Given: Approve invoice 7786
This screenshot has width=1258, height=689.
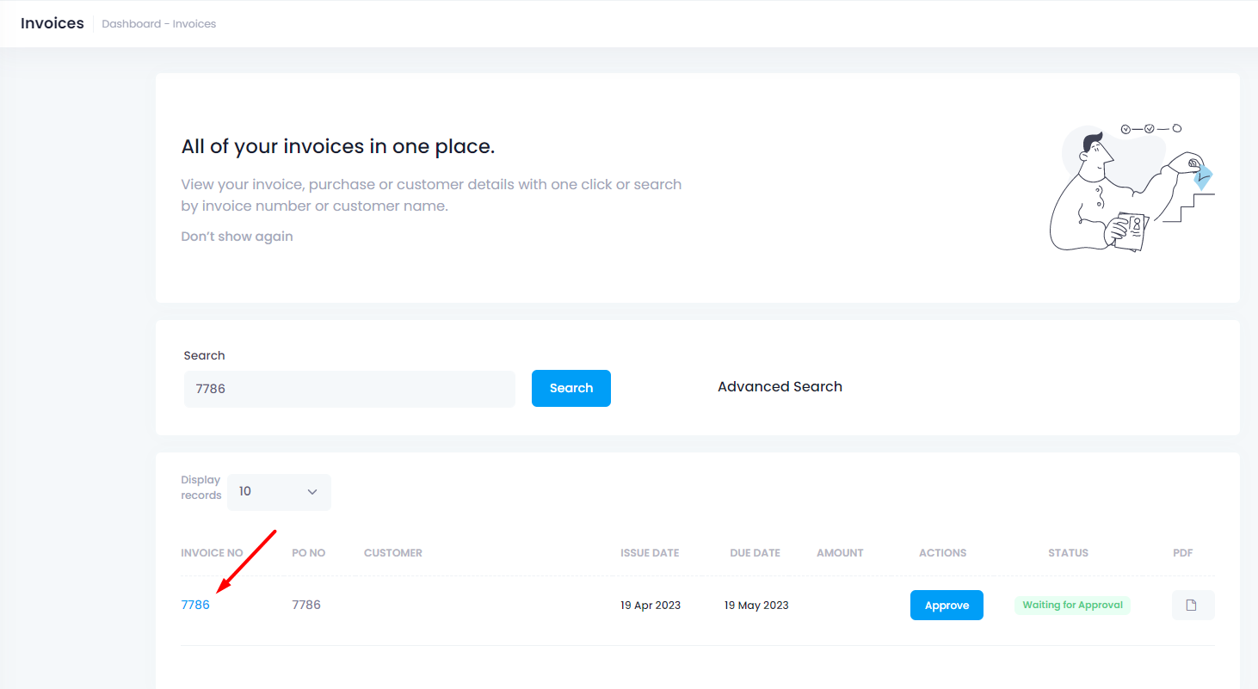Looking at the screenshot, I should 947,605.
